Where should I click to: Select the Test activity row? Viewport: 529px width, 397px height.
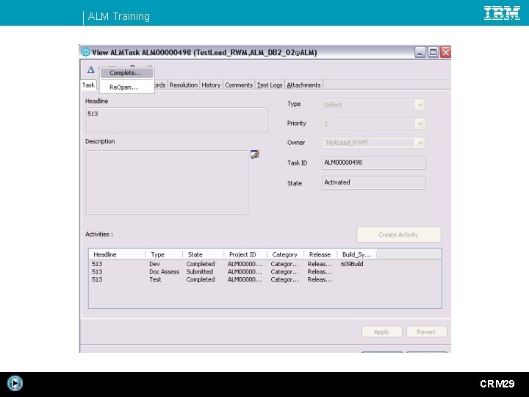pyautogui.click(x=264, y=279)
